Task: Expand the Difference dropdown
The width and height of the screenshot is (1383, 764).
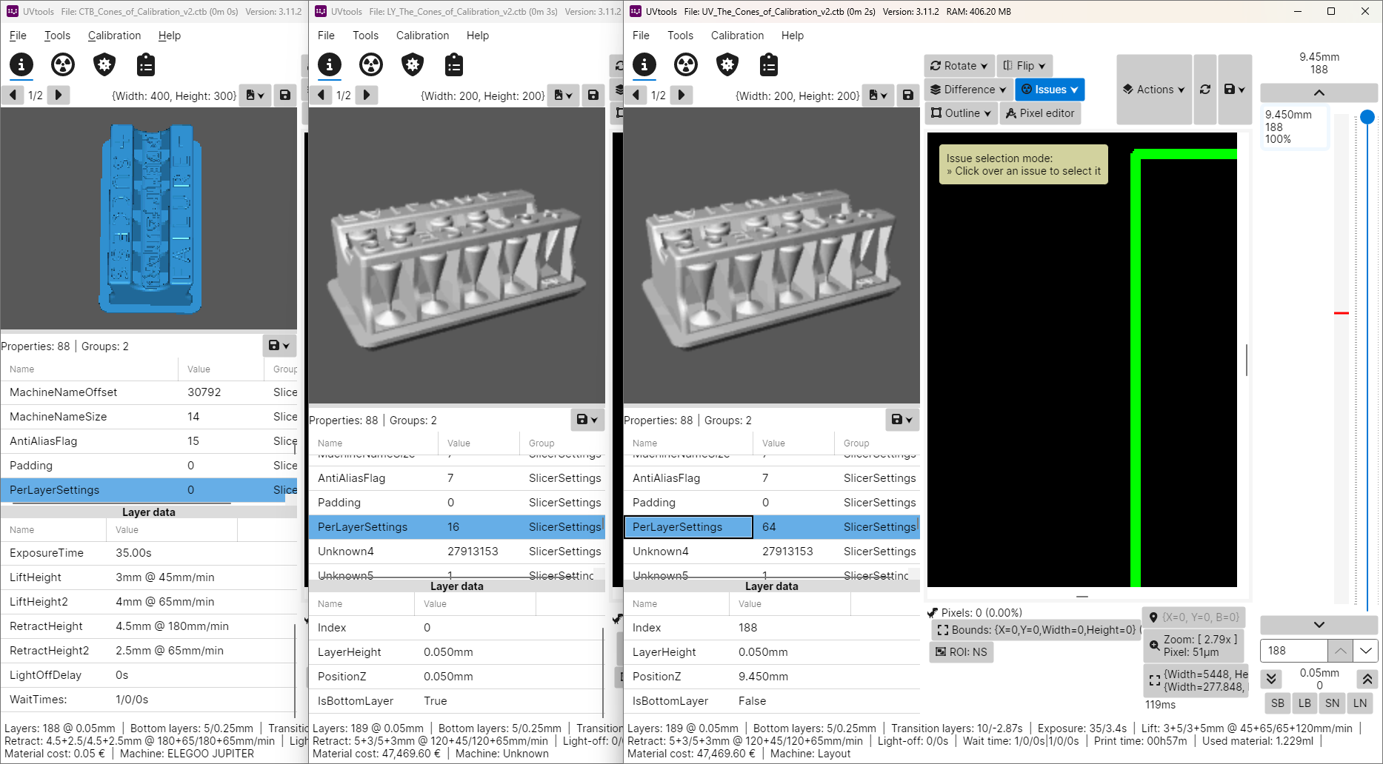Action: [967, 89]
